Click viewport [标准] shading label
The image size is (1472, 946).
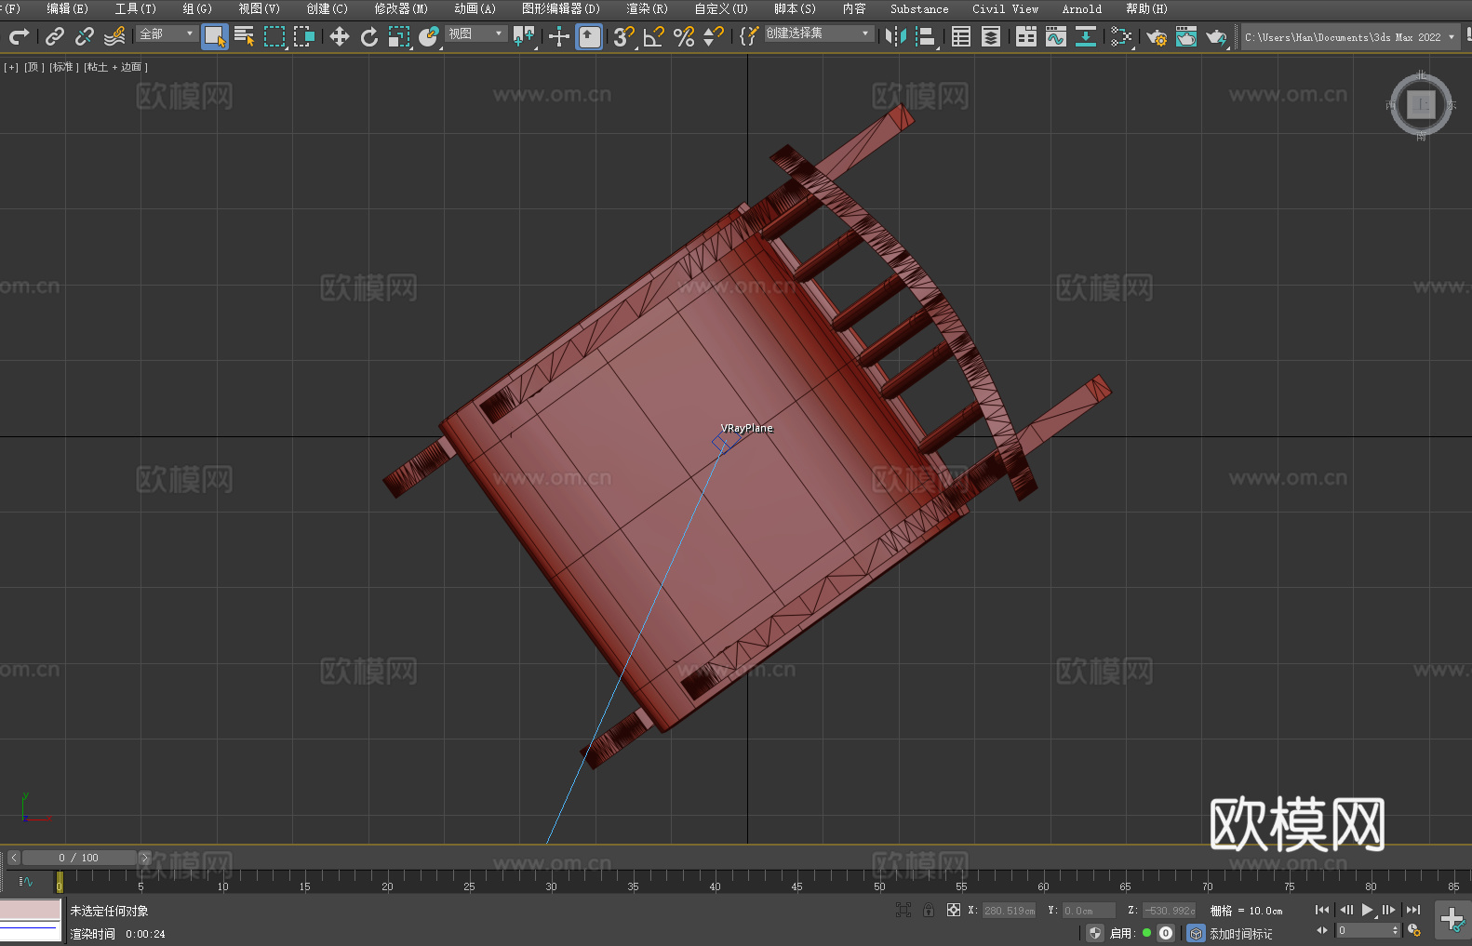point(63,67)
